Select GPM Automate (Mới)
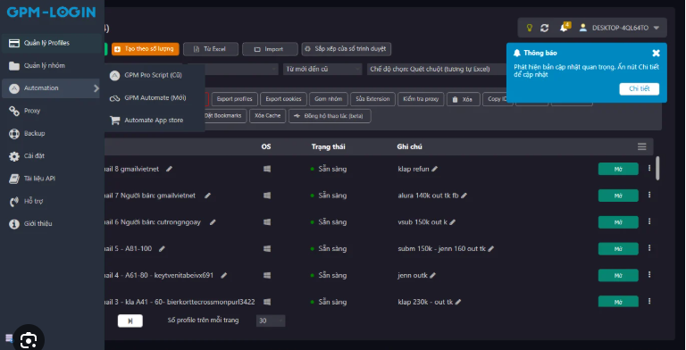This screenshot has height=350, width=686. (155, 98)
